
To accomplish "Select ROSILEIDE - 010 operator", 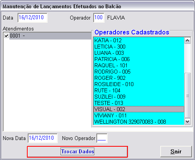I will click(139, 84).
